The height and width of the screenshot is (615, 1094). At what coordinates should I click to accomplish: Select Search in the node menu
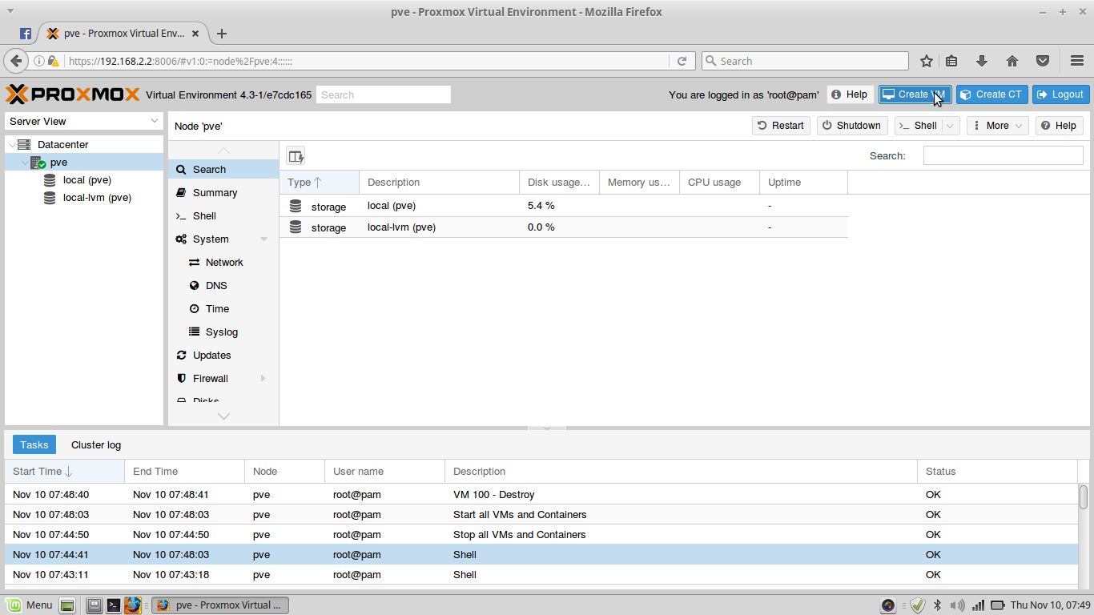tap(223, 169)
